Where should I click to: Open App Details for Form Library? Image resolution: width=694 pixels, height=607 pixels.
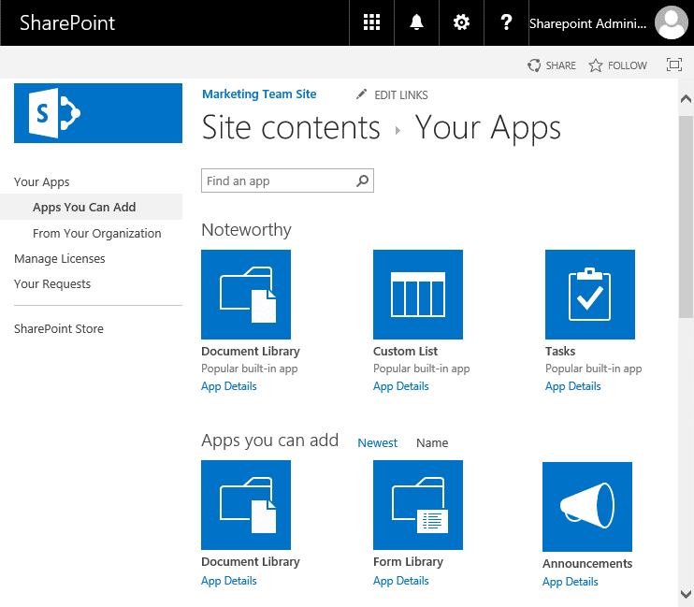click(x=401, y=581)
